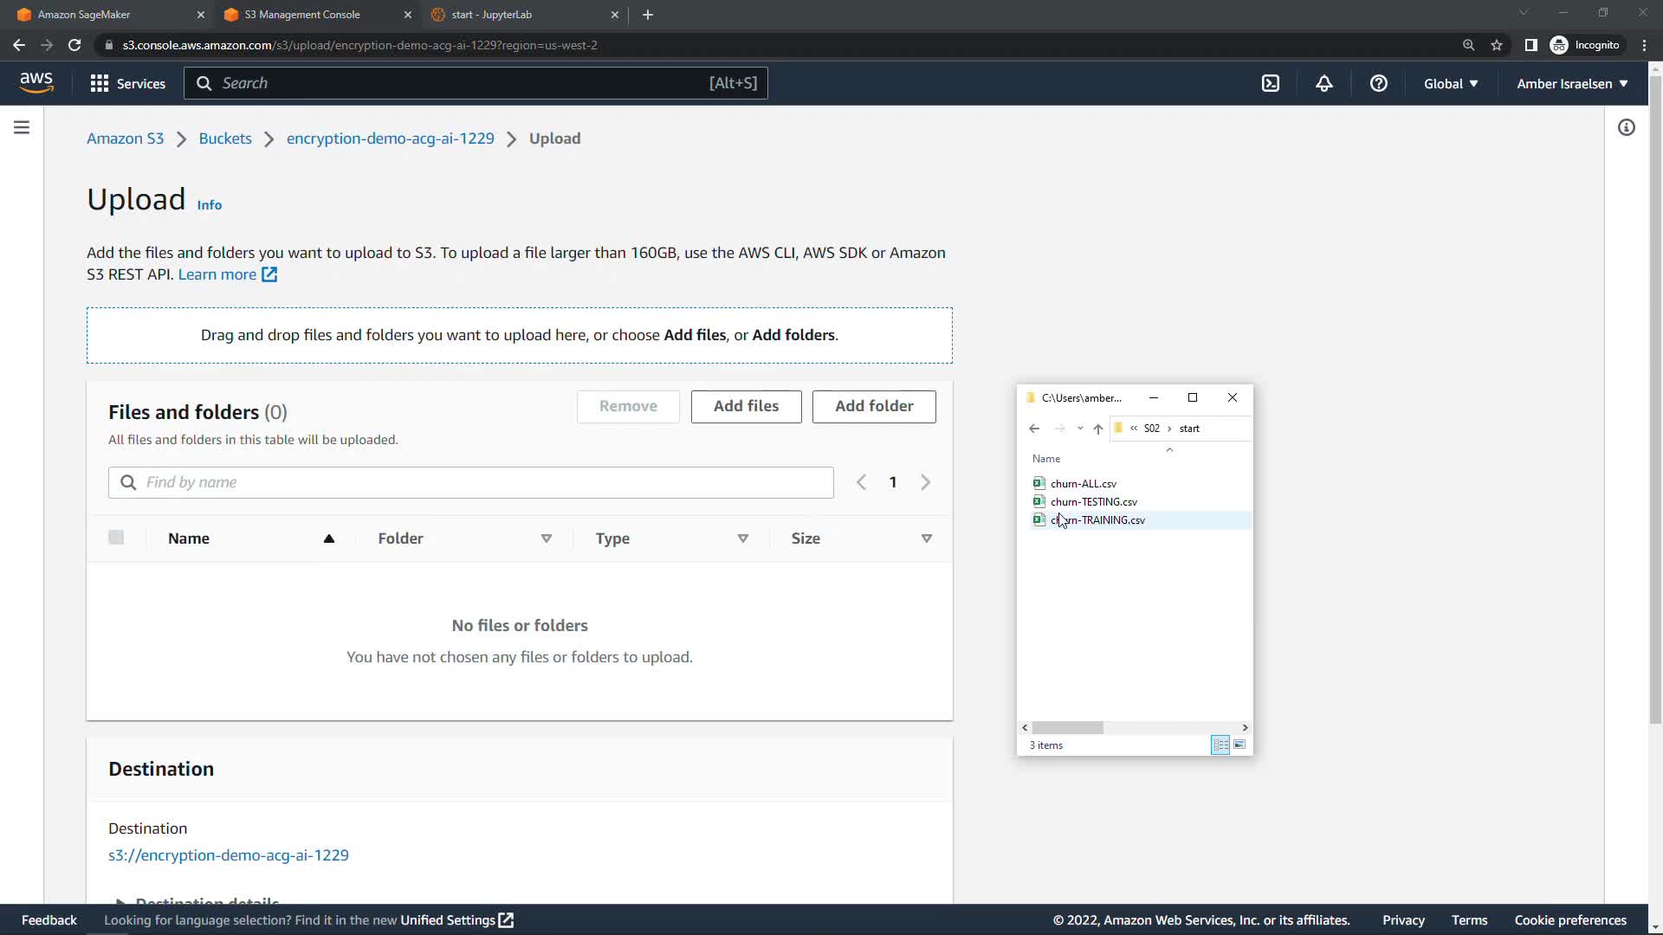This screenshot has width=1663, height=935.
Task: Open the notifications bell icon
Action: click(x=1323, y=83)
